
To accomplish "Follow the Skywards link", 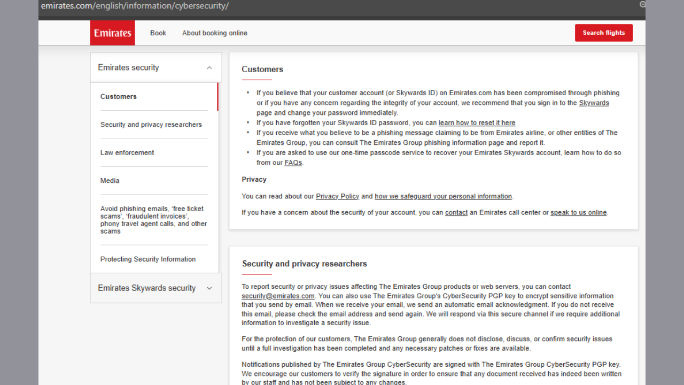I will [x=594, y=103].
